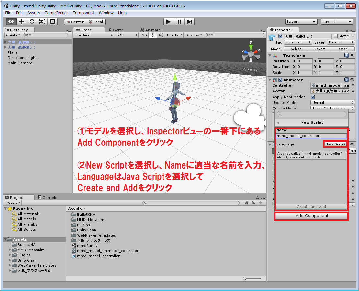Image resolution: width=359 pixels, height=291 pixels.
Task: Switch to the Animator tab
Action: coord(151,30)
